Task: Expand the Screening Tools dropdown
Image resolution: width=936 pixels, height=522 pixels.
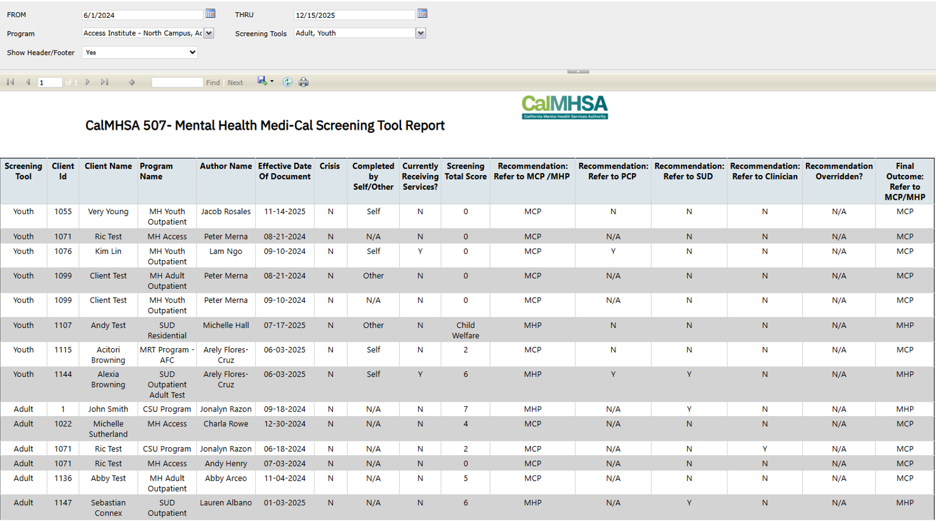Action: pyautogui.click(x=420, y=33)
